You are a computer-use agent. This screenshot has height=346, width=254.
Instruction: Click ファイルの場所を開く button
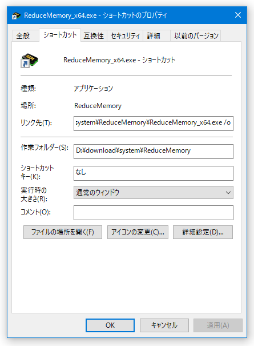pos(63,232)
